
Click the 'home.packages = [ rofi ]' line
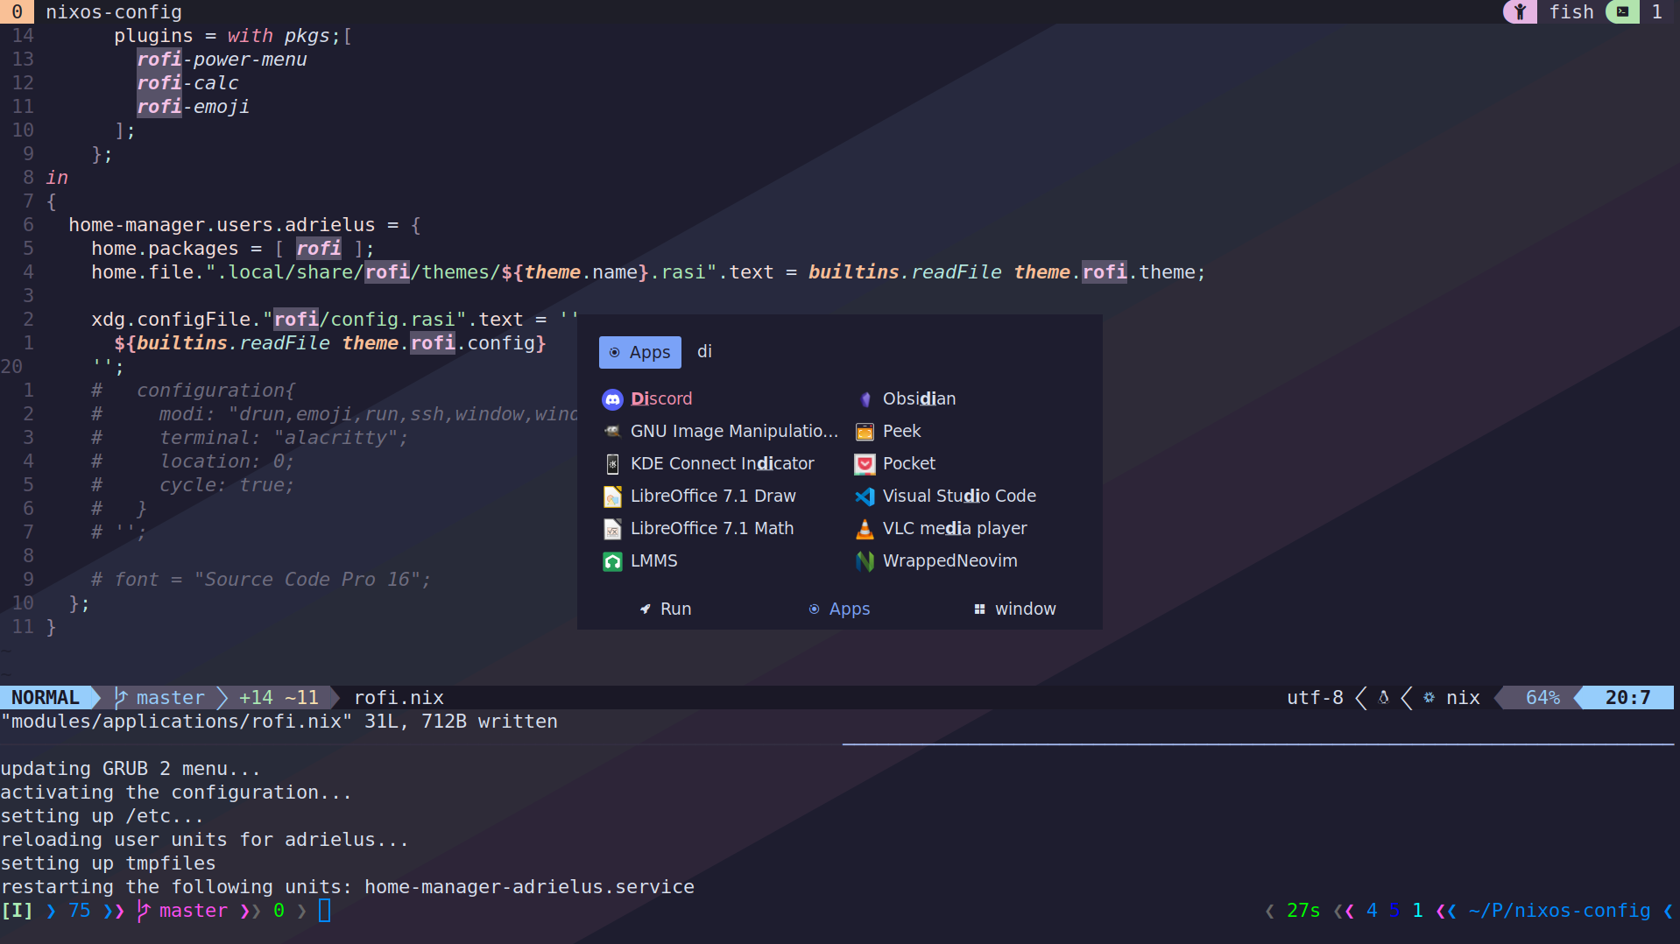pos(233,249)
